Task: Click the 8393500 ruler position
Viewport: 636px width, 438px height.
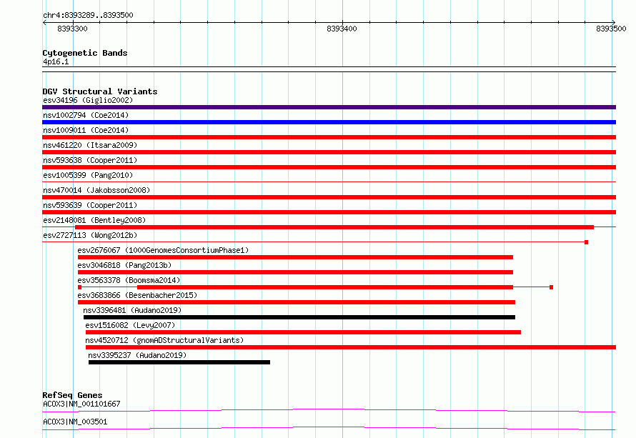Action: pos(611,29)
